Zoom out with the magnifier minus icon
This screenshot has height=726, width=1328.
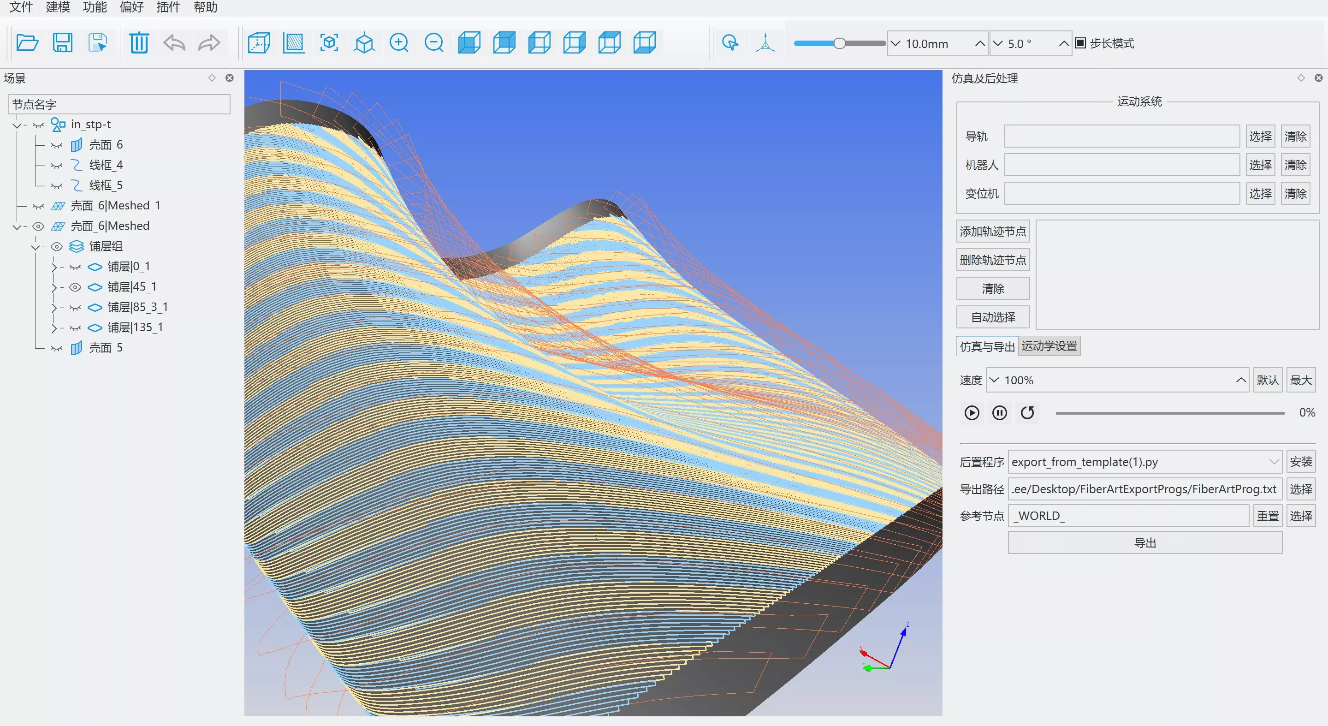coord(434,43)
